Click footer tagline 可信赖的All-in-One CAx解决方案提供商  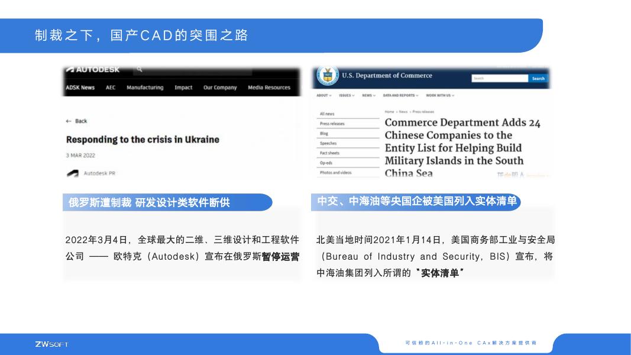(x=471, y=343)
